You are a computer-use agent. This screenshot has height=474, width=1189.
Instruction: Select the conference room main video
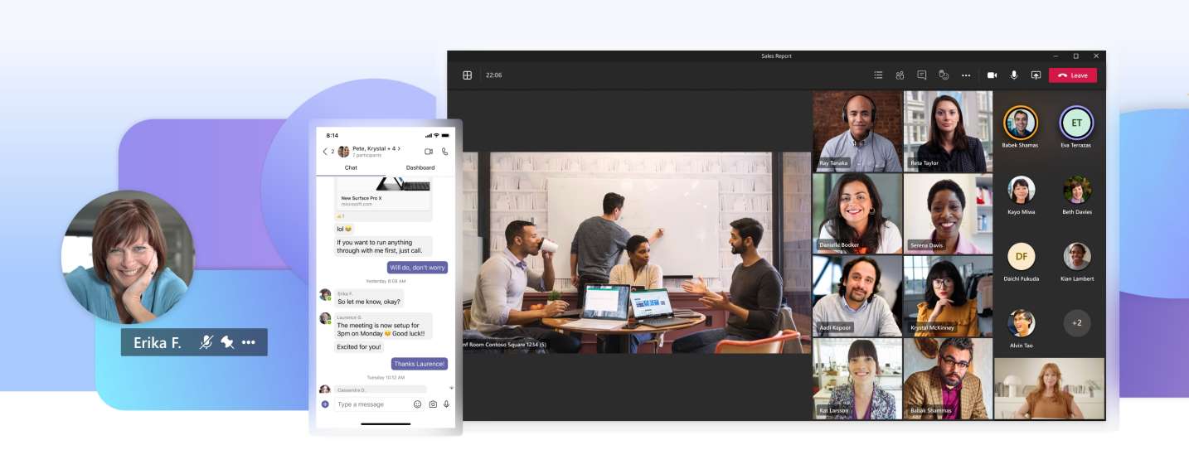[x=637, y=253]
